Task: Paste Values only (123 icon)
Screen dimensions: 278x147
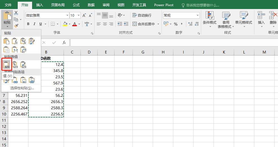Action: [7, 64]
